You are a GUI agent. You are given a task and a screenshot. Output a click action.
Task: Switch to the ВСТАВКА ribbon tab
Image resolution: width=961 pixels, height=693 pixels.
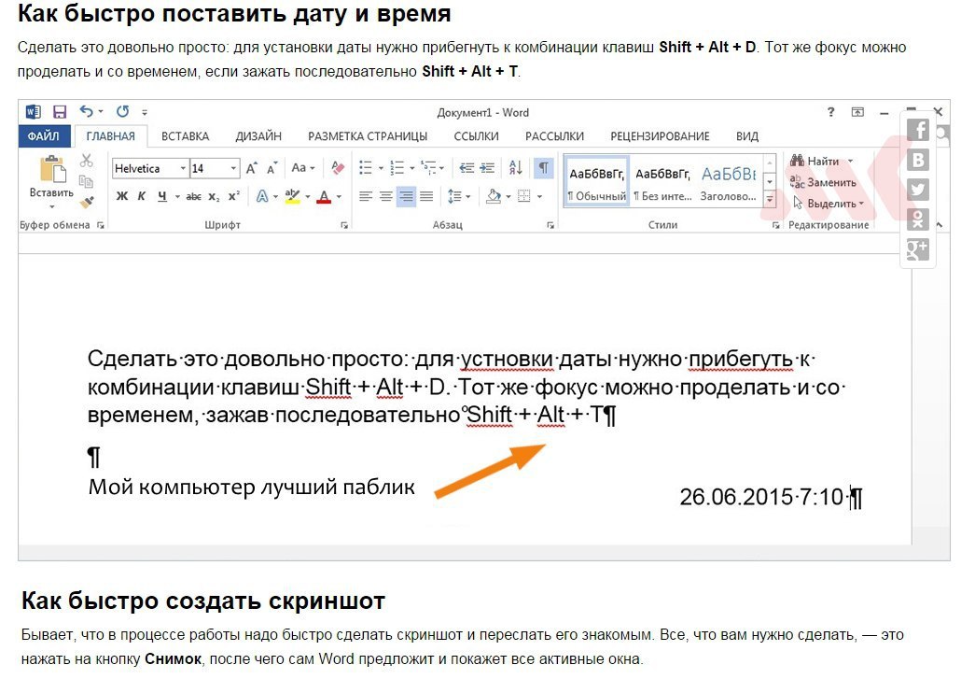pyautogui.click(x=185, y=136)
